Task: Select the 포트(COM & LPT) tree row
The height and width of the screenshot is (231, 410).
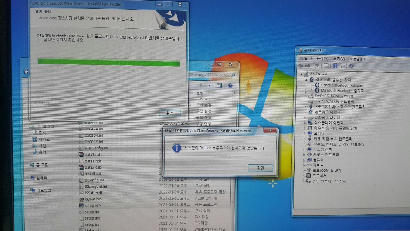Action: [x=324, y=170]
